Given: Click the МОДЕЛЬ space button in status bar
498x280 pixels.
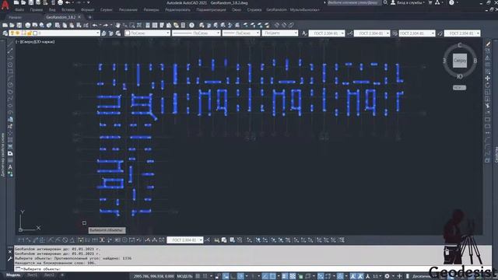Looking at the screenshot, I should click(184, 276).
